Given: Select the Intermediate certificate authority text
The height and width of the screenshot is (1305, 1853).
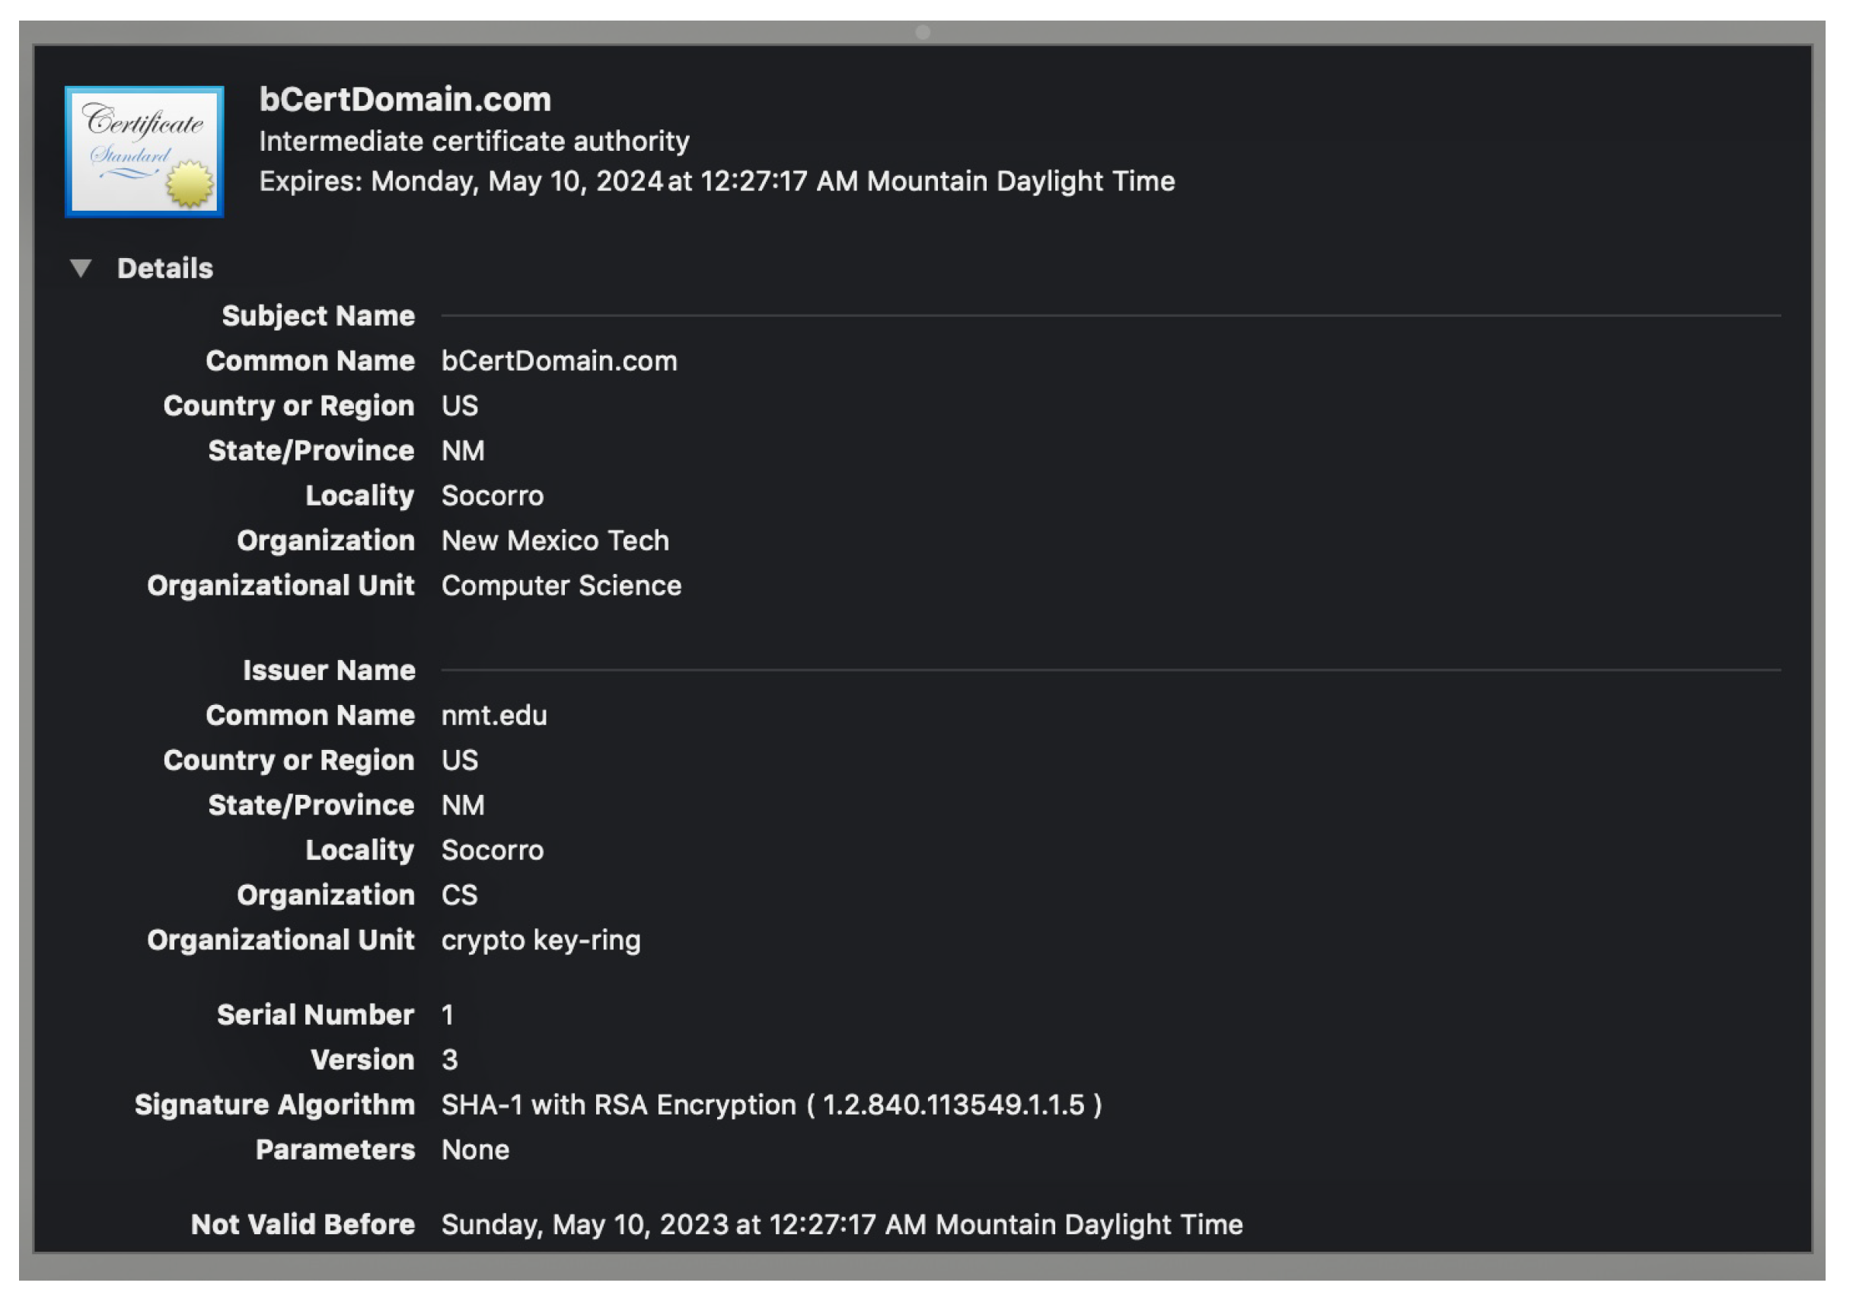Looking at the screenshot, I should [x=474, y=142].
